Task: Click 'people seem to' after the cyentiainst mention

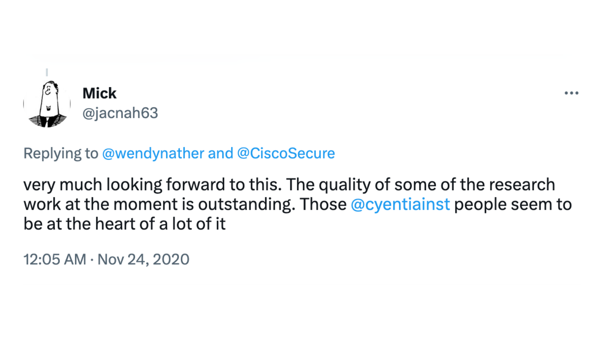Action: 513,204
